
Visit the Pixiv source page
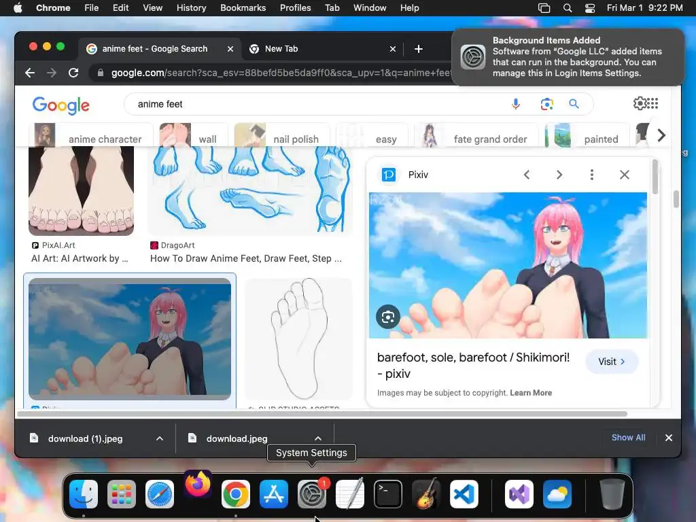(x=612, y=362)
